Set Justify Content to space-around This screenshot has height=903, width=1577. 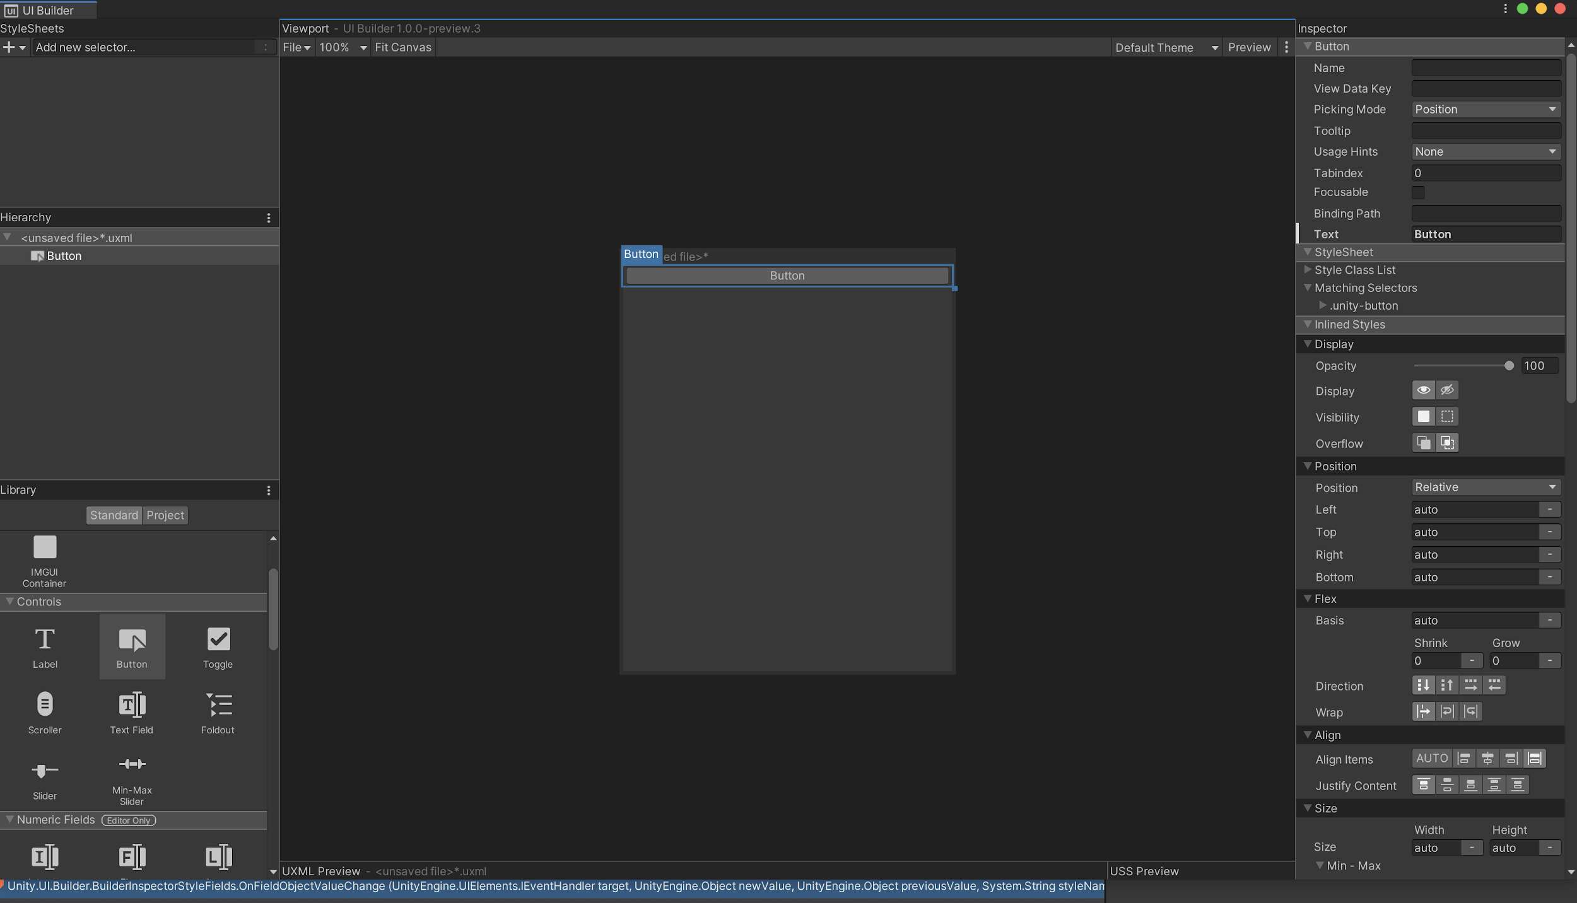click(x=1517, y=785)
